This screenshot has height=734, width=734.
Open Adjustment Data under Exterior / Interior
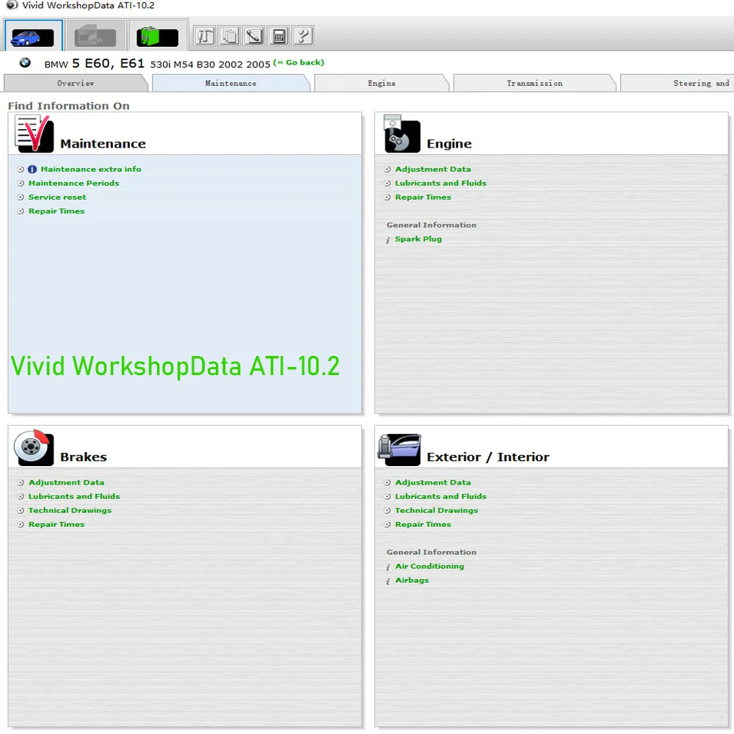(432, 482)
